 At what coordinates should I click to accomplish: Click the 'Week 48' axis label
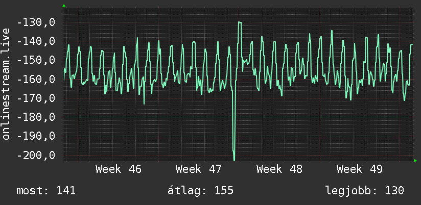[279, 169]
